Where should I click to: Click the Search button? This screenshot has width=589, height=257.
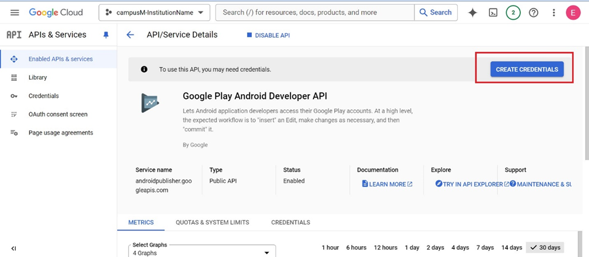[436, 13]
